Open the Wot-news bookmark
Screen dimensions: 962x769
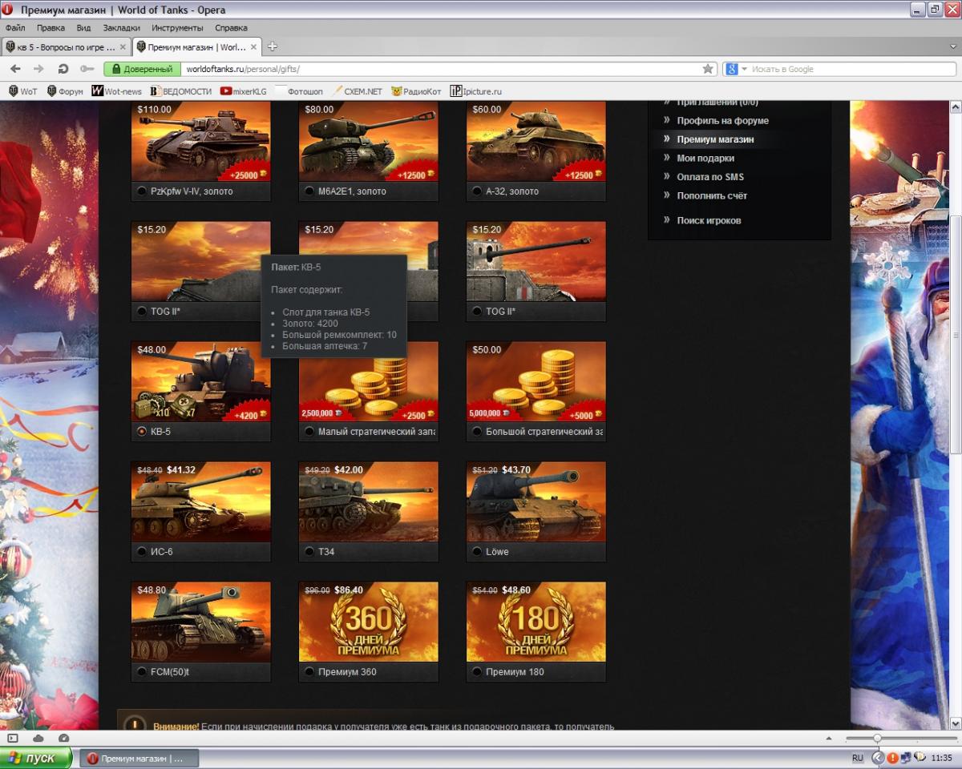pyautogui.click(x=117, y=91)
